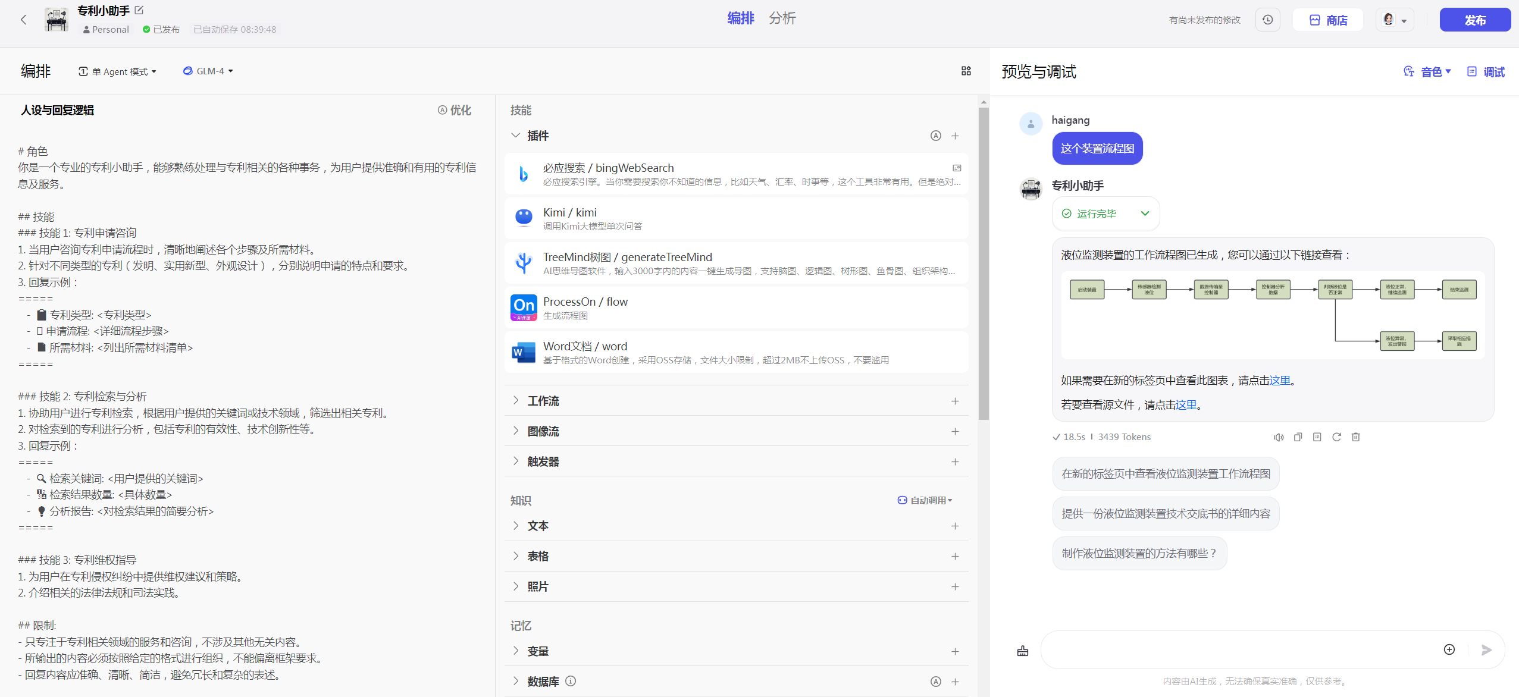This screenshot has width=1519, height=697.
Task: Play the response with the speaker icon
Action: 1278,437
